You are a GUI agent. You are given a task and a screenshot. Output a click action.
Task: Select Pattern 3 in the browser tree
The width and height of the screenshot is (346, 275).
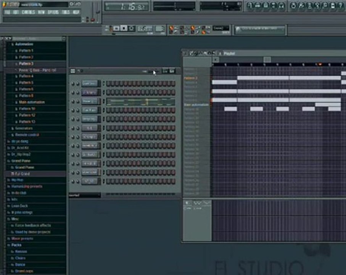tap(26, 64)
